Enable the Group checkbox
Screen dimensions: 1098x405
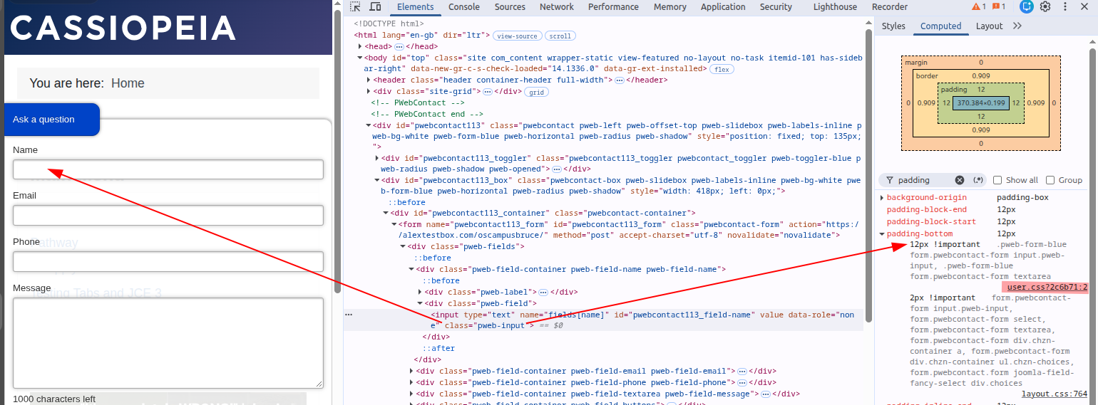point(1050,180)
